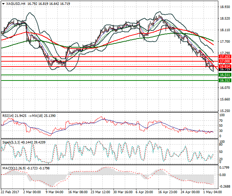Click the 15.250 price scale value
Image resolution: width=232 pixels, height=196 pixels.
pos(225,111)
